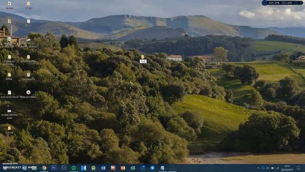Open the clock and date flyout
305x172 pixels.
click(287, 168)
